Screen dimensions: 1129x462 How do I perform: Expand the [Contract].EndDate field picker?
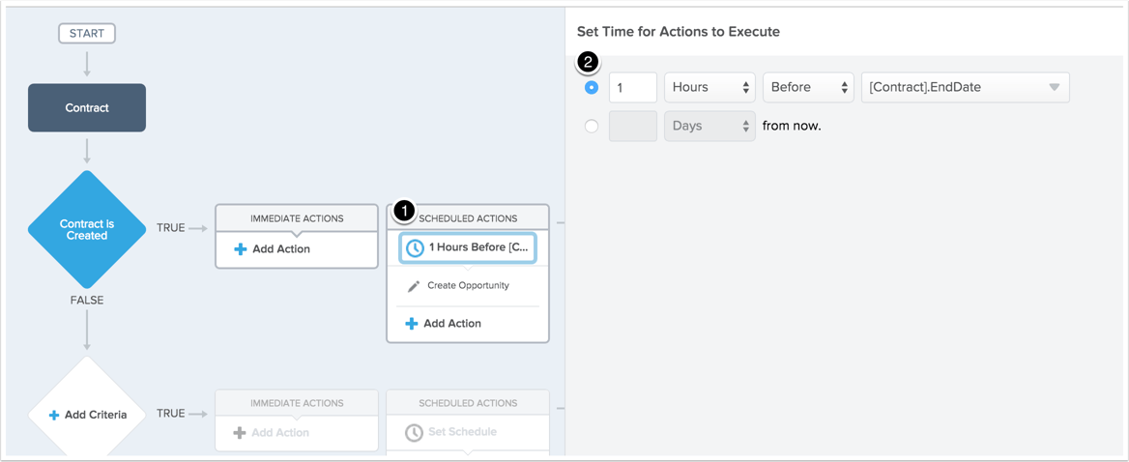[x=966, y=87]
